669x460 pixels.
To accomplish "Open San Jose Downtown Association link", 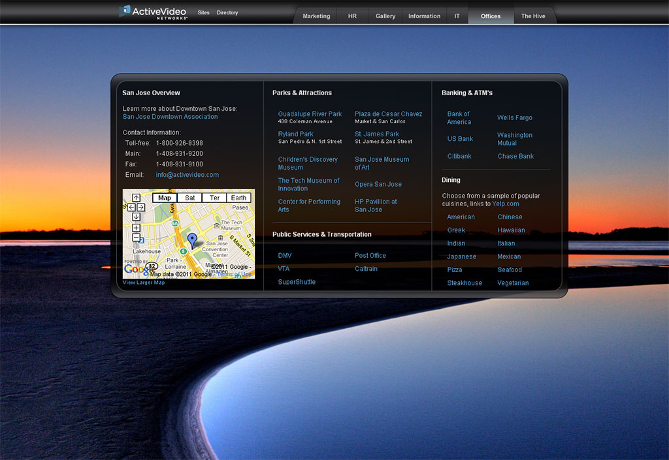I will [170, 117].
